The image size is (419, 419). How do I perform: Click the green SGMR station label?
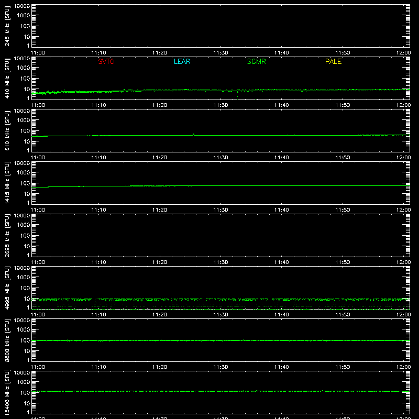click(256, 61)
